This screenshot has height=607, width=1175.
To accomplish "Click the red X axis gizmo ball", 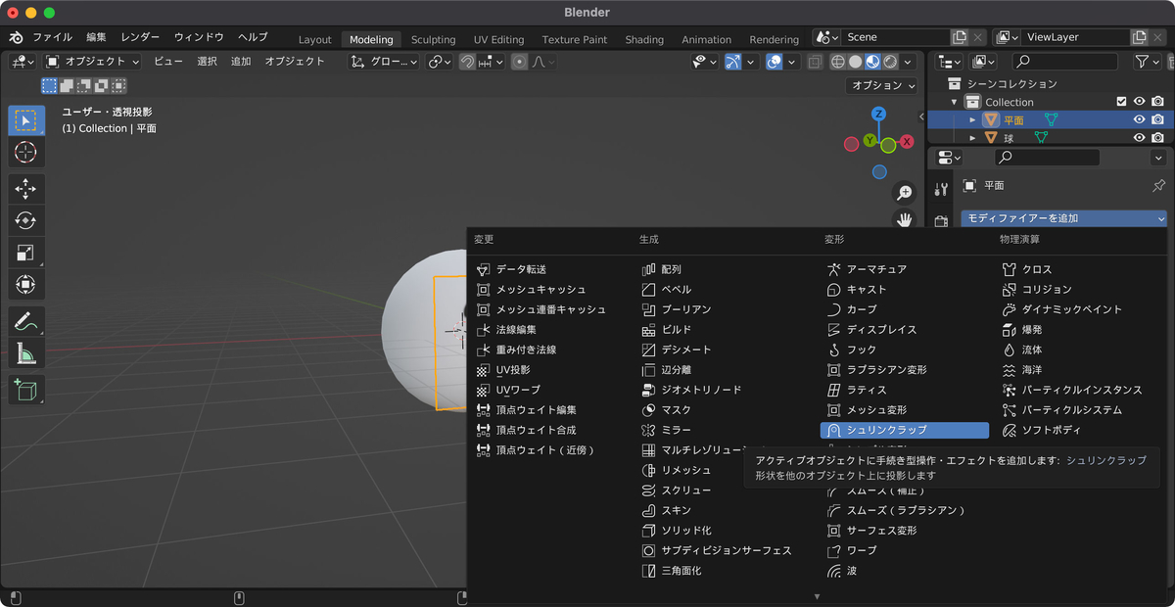I will pyautogui.click(x=907, y=142).
